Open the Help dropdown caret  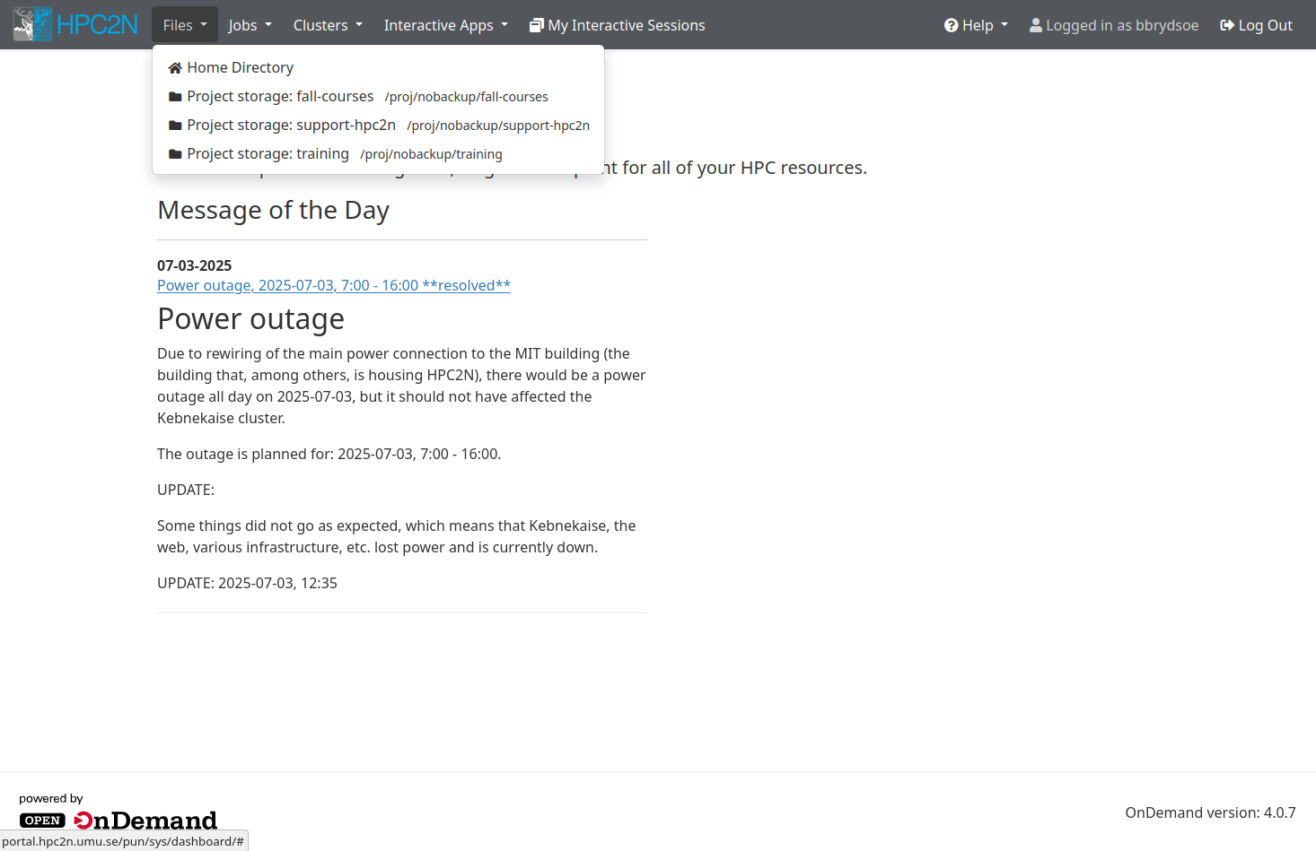[1005, 24]
